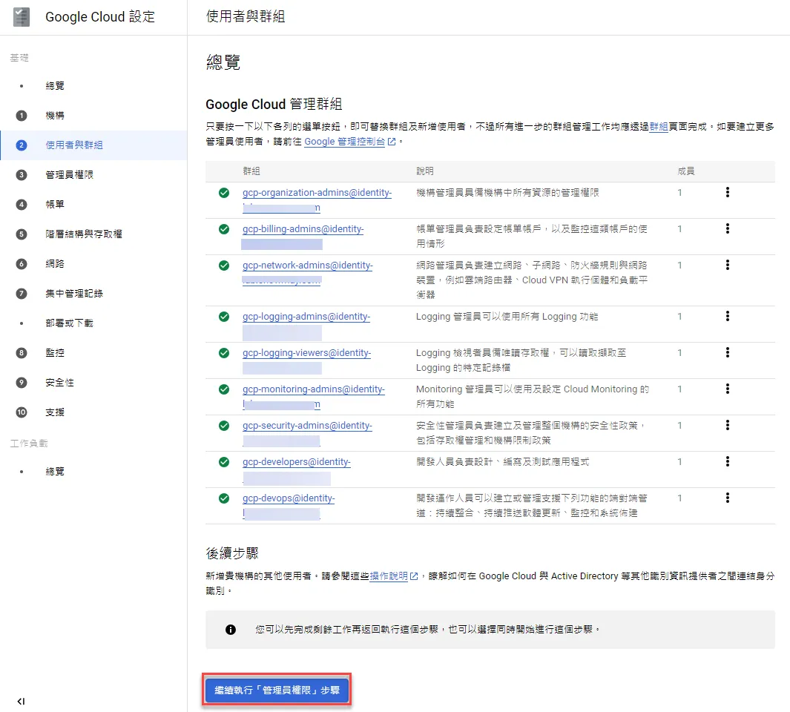
Task: Open the gcp-logging-admins@identity group link
Action: (x=306, y=317)
